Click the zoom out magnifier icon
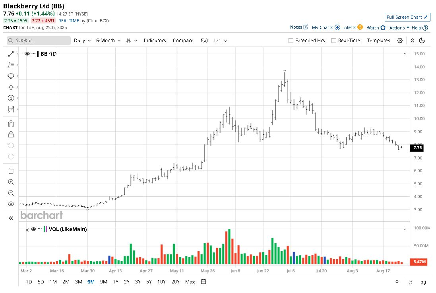 (11, 193)
